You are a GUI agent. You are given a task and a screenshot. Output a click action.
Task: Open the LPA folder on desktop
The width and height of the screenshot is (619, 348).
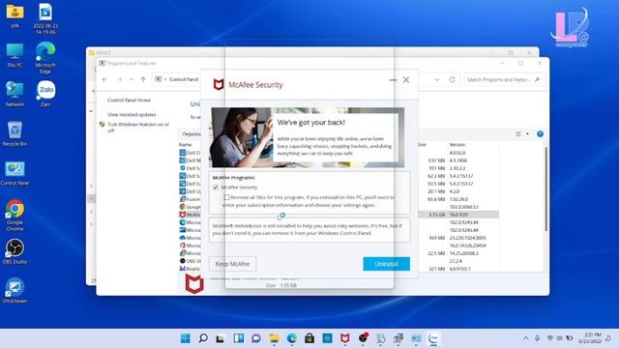point(15,15)
